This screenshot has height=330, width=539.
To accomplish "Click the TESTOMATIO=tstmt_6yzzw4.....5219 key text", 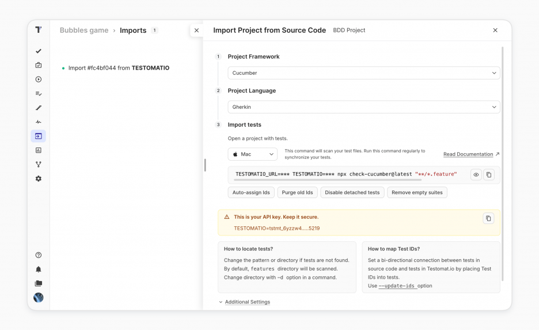I will [277, 228].
